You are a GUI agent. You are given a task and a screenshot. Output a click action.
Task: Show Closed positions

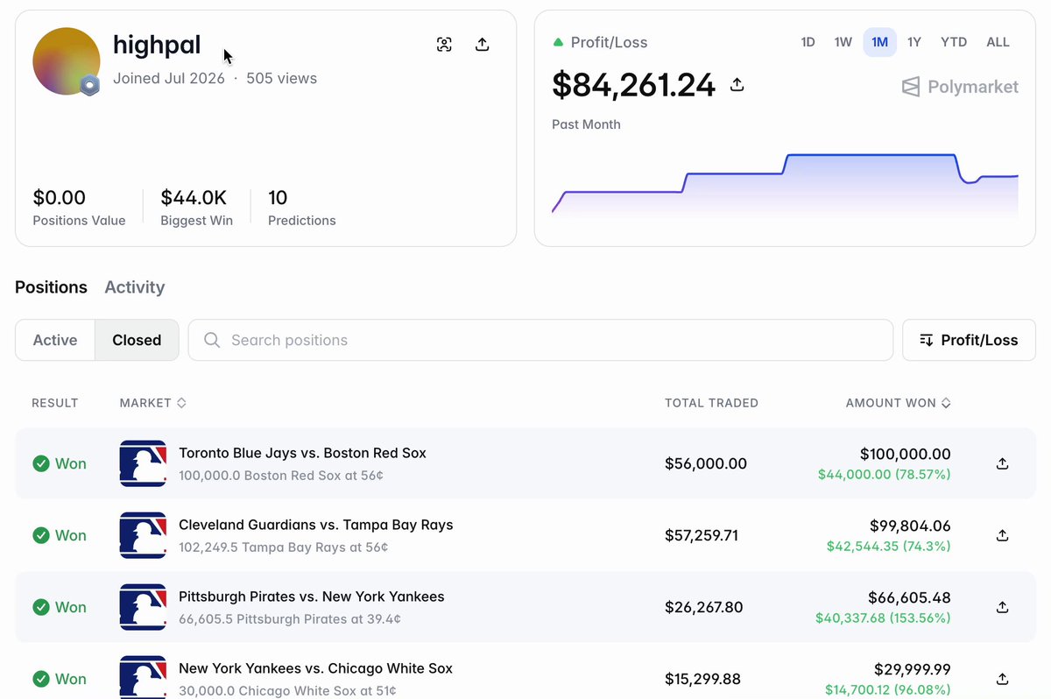(137, 340)
